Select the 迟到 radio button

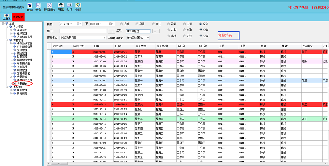pyautogui.click(x=122, y=24)
